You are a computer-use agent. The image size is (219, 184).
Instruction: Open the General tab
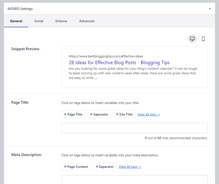click(16, 21)
